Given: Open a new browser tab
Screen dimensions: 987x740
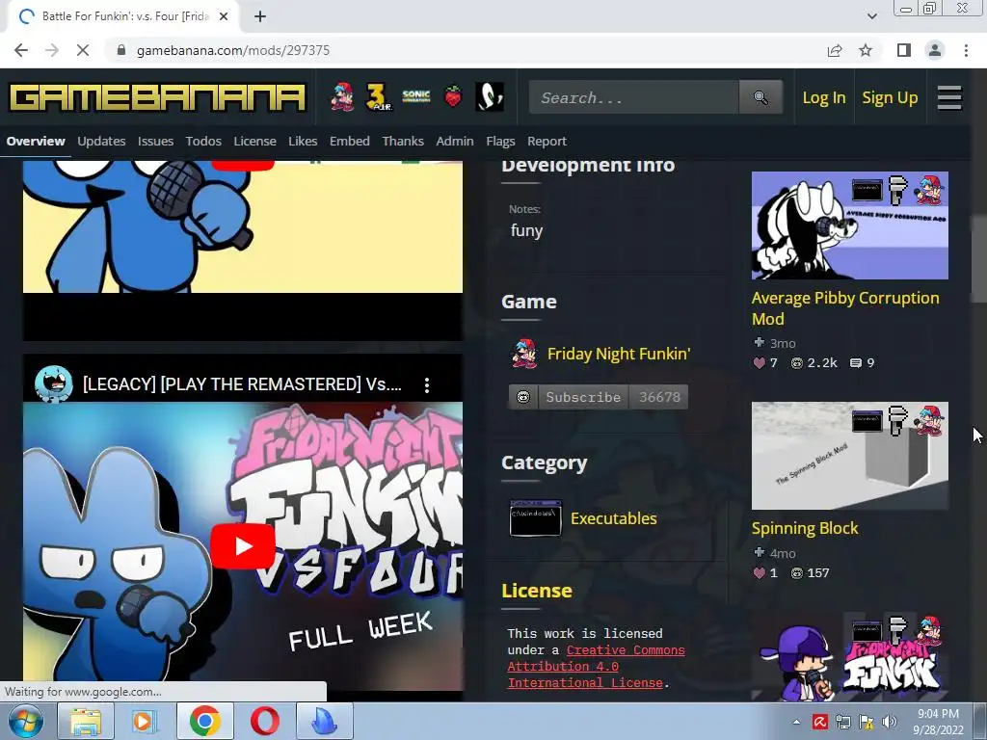Looking at the screenshot, I should 260,16.
